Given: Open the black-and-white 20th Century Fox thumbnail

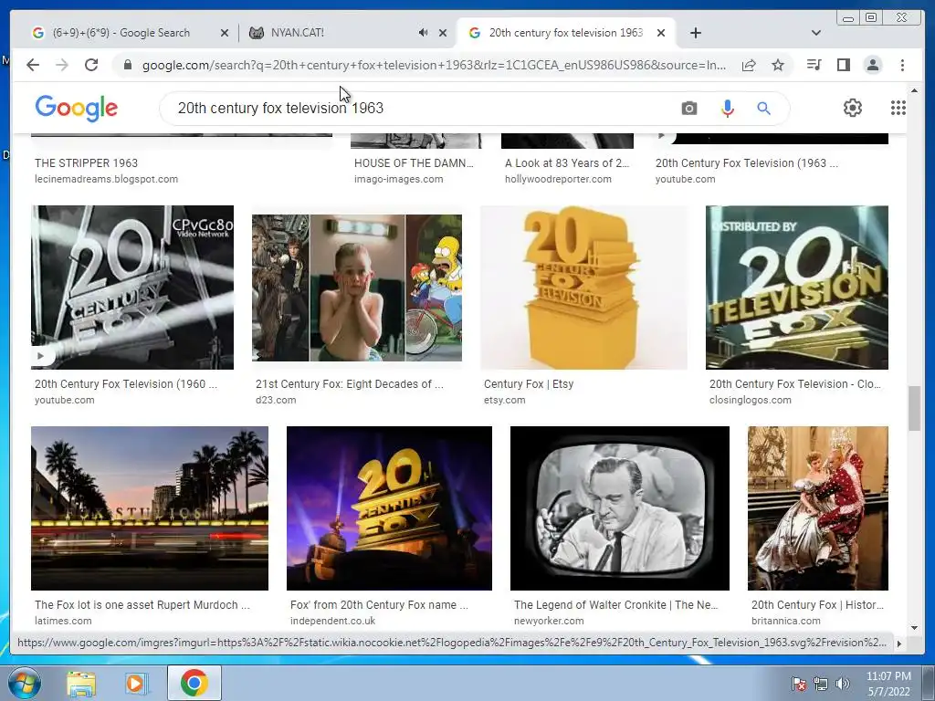Looking at the screenshot, I should pos(132,288).
